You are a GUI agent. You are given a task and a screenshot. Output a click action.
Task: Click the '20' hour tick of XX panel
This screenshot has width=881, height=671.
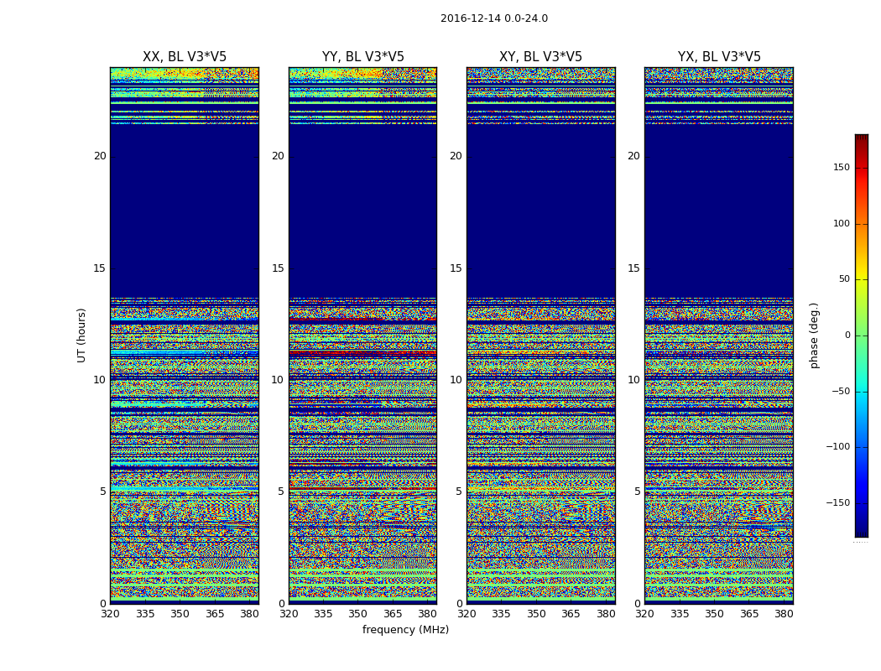point(100,156)
